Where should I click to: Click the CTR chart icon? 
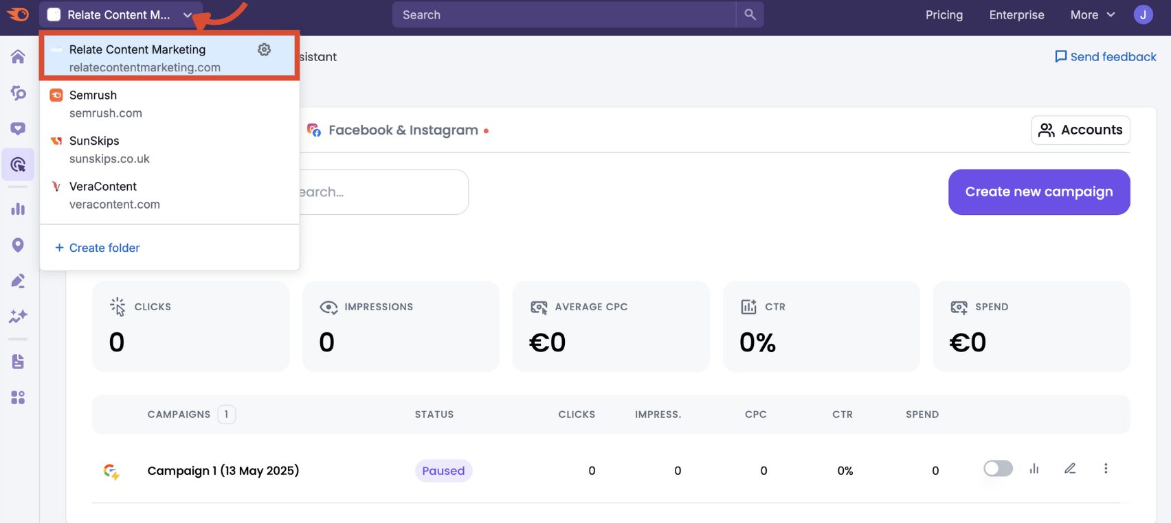click(748, 307)
